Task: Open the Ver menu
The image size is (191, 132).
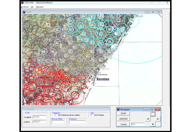Action: coord(32,7)
